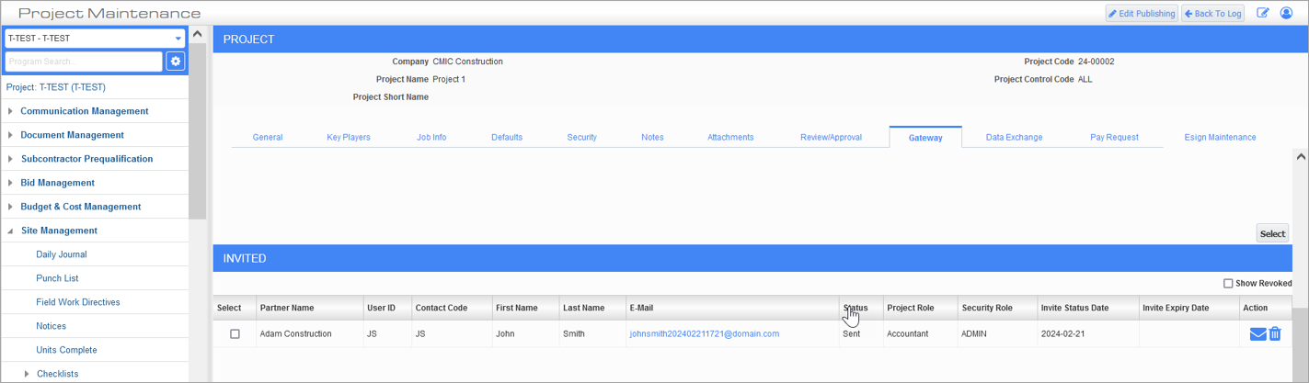Open the Notes tab

pos(652,137)
